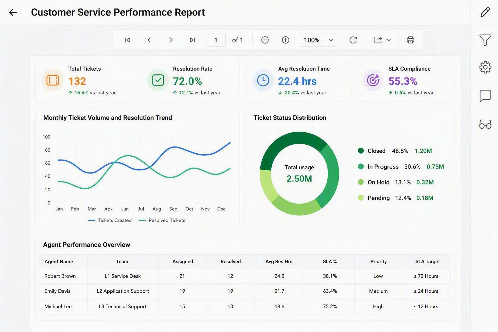Click the Avg Resolution Time clock icon
The height and width of the screenshot is (332, 498).
(263, 80)
